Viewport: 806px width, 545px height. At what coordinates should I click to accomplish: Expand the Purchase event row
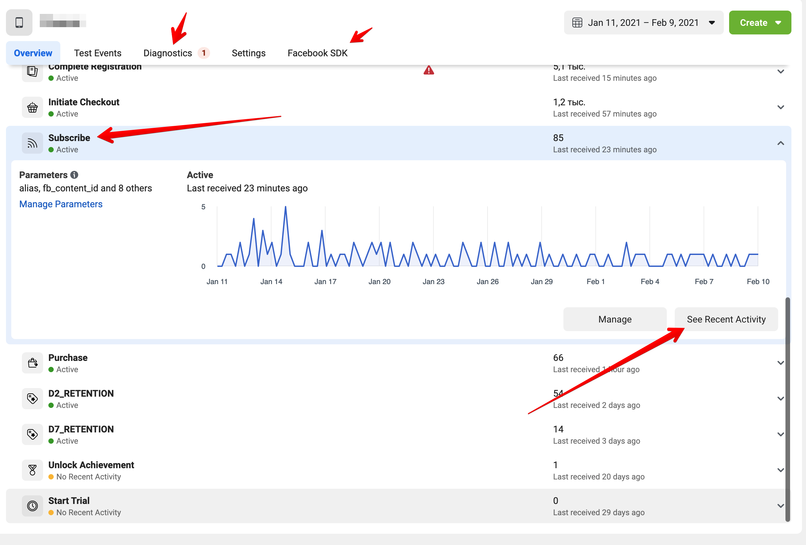tap(780, 363)
